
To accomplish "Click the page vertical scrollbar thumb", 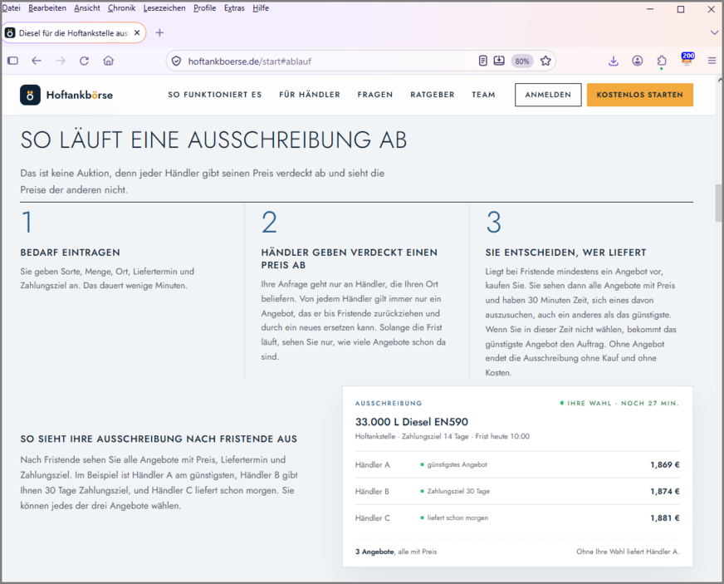I will (719, 203).
